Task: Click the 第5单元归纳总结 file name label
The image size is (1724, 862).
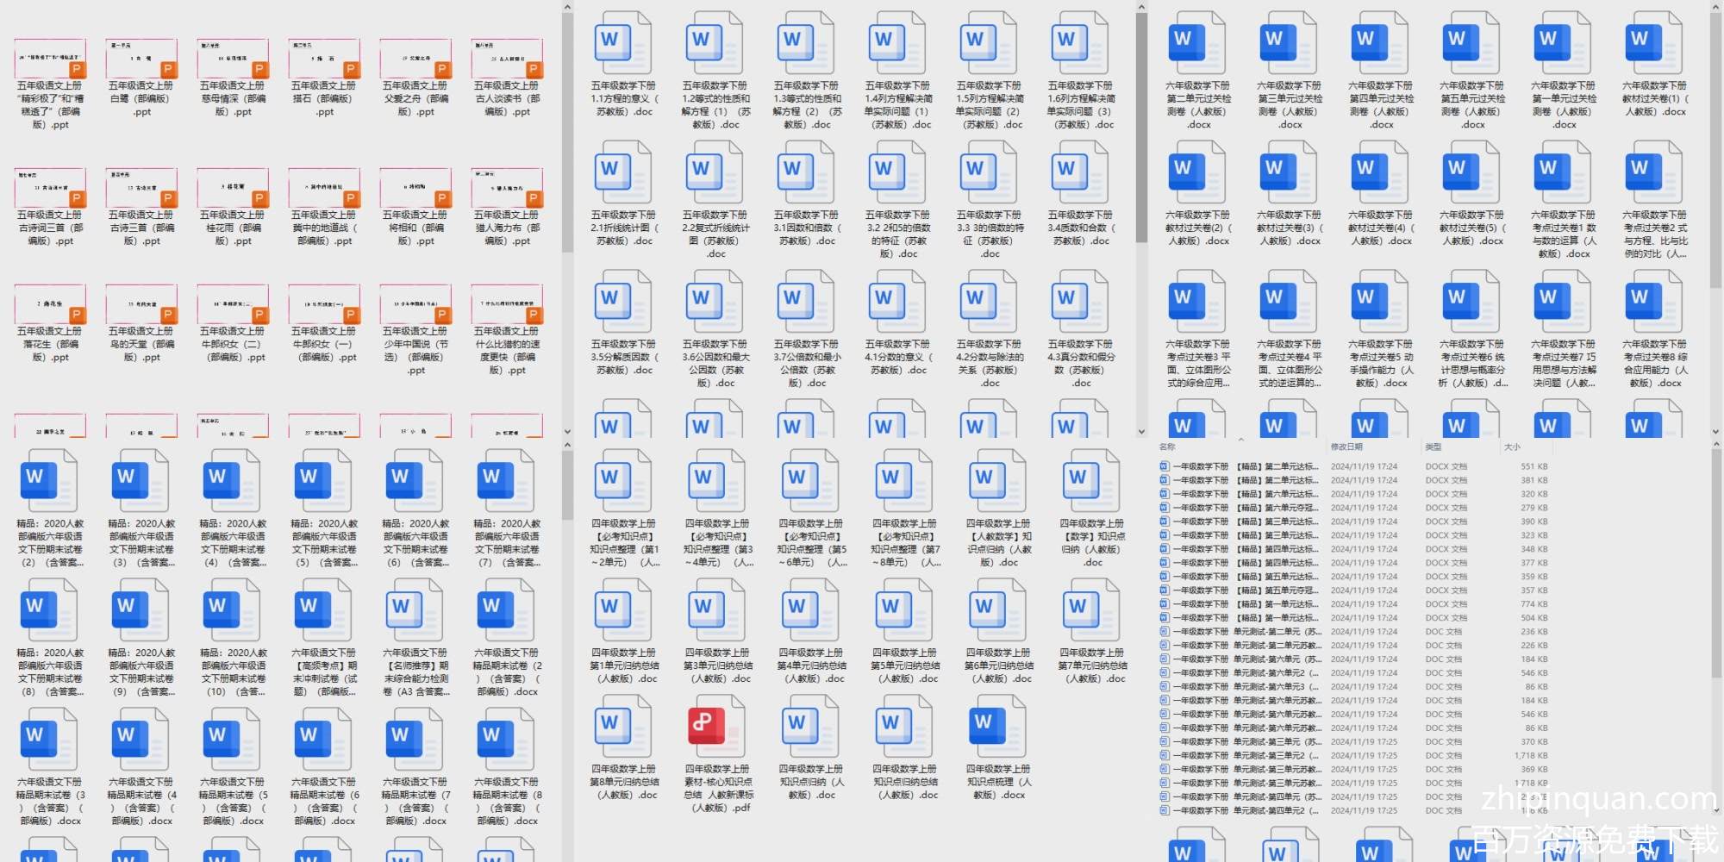Action: [x=904, y=665]
